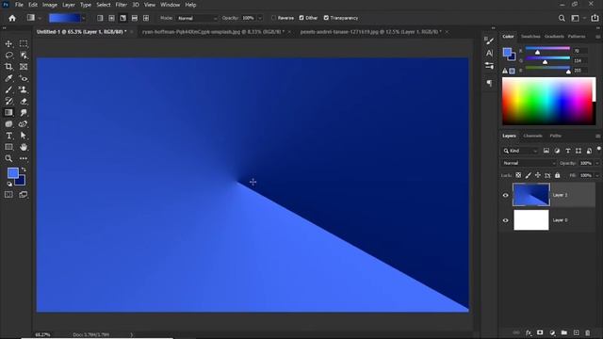
Task: Open the Edit Toolbar ellipsis
Action: coord(24,158)
